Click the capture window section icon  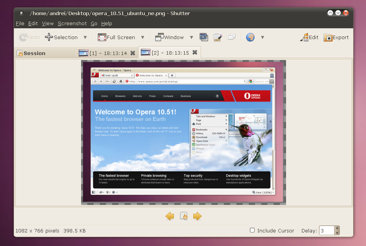[x=204, y=37]
